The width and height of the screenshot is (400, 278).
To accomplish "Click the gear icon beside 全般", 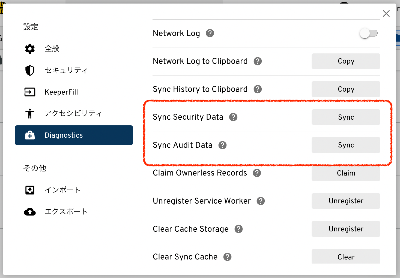I will (x=30, y=49).
